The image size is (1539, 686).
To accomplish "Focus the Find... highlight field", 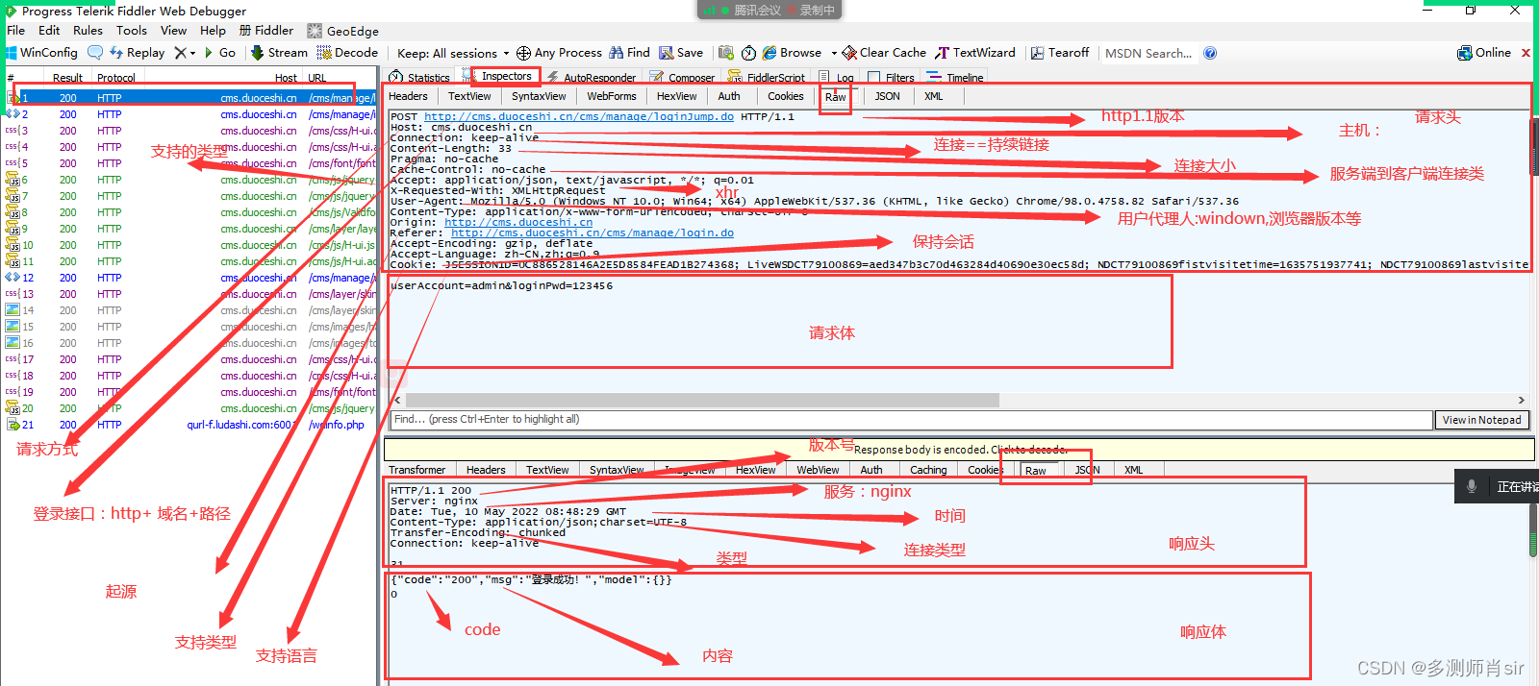I will [x=911, y=420].
